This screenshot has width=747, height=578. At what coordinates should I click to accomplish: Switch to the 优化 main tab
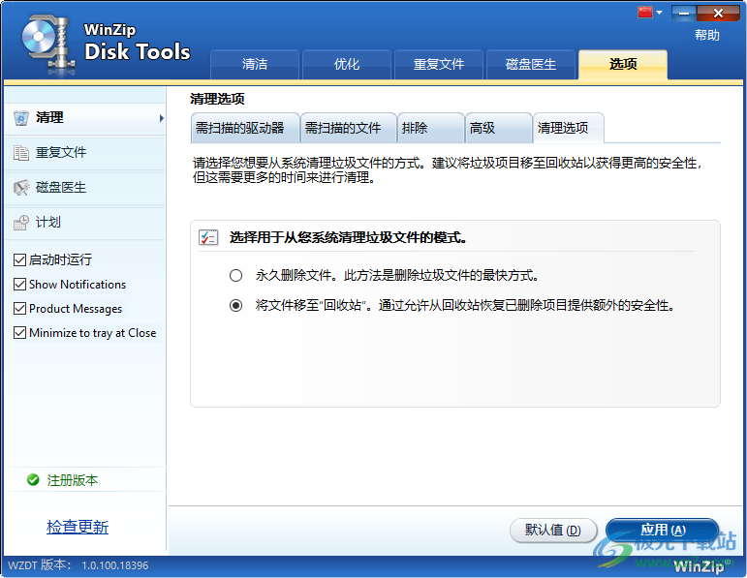[x=347, y=64]
